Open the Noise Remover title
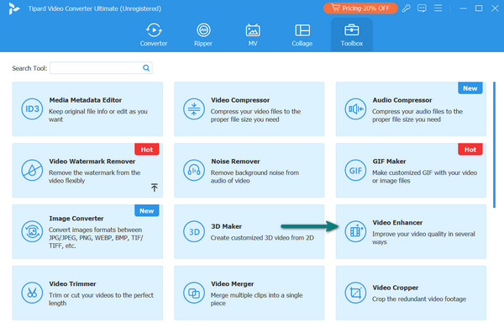Image resolution: width=504 pixels, height=323 pixels. tap(235, 161)
